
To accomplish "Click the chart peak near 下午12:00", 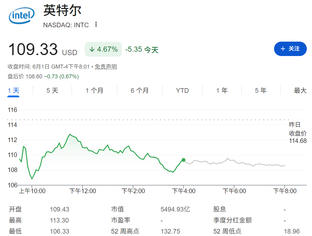I will [x=70, y=134].
